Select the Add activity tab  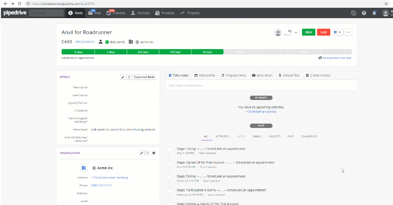[205, 75]
